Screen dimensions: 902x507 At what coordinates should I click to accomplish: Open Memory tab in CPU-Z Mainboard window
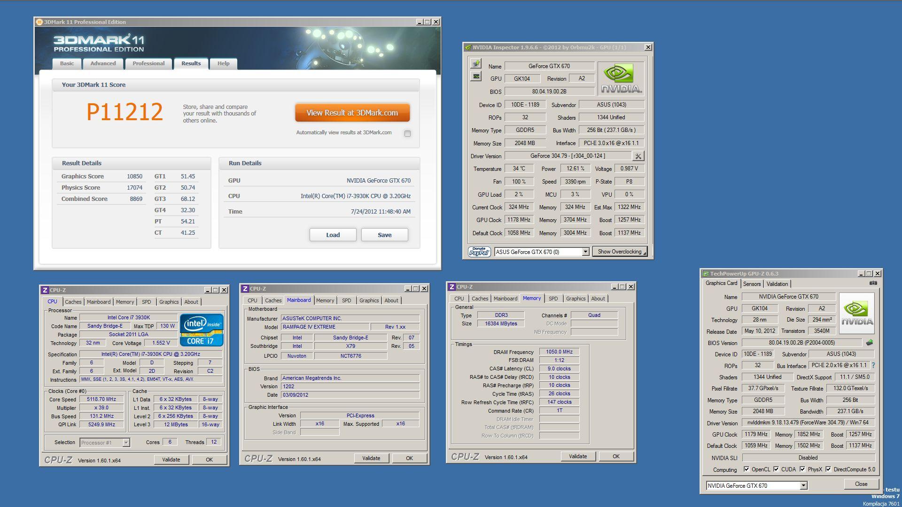(325, 300)
